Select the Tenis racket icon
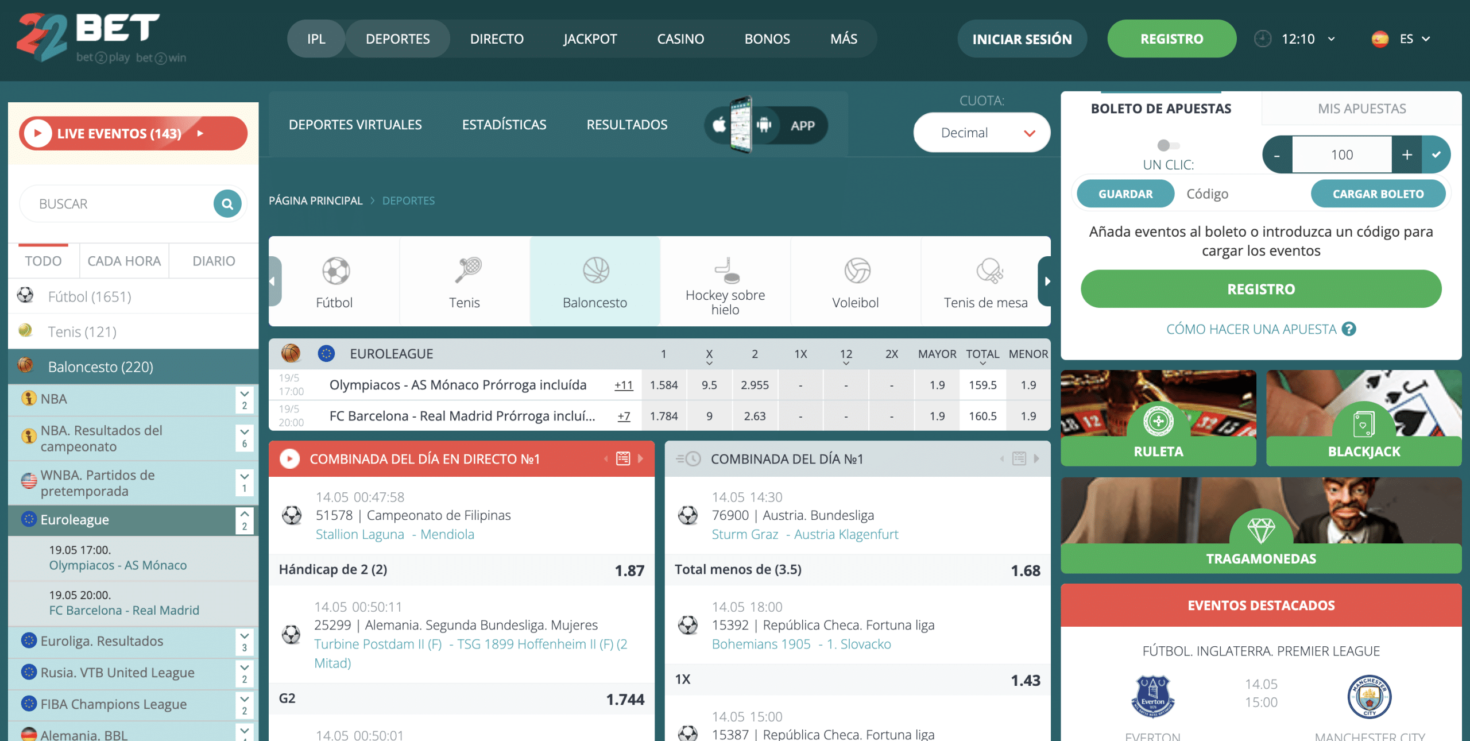 click(468, 271)
